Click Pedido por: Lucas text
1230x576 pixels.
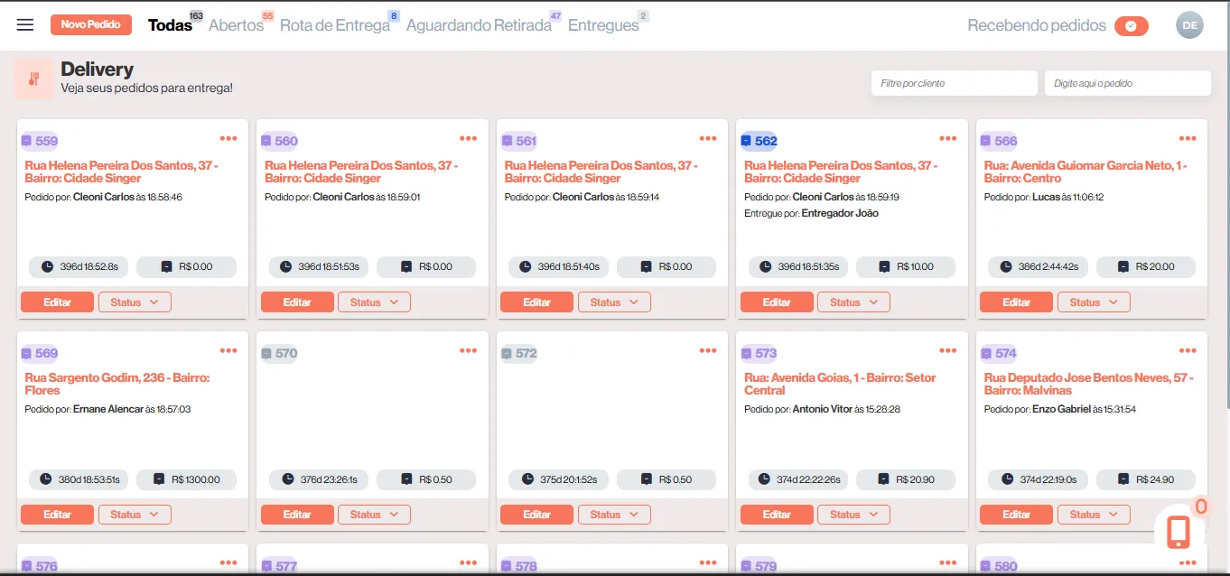click(x=1044, y=197)
